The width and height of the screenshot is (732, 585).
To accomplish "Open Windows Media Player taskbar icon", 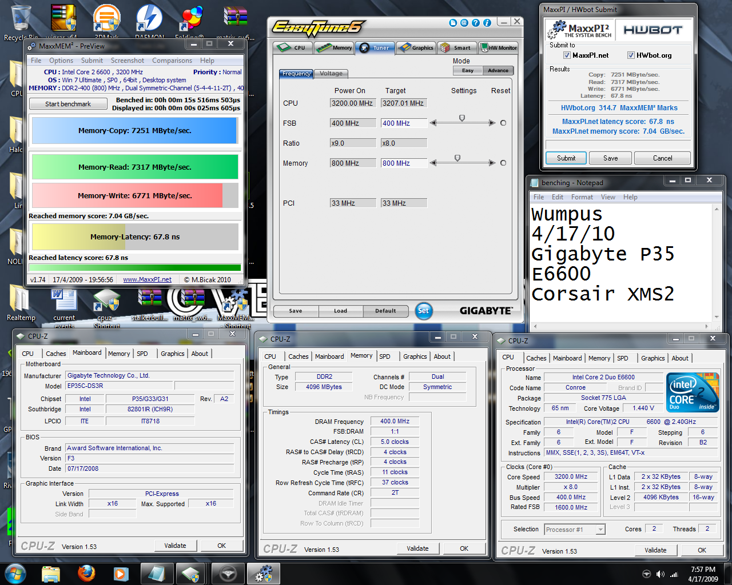I will (121, 574).
